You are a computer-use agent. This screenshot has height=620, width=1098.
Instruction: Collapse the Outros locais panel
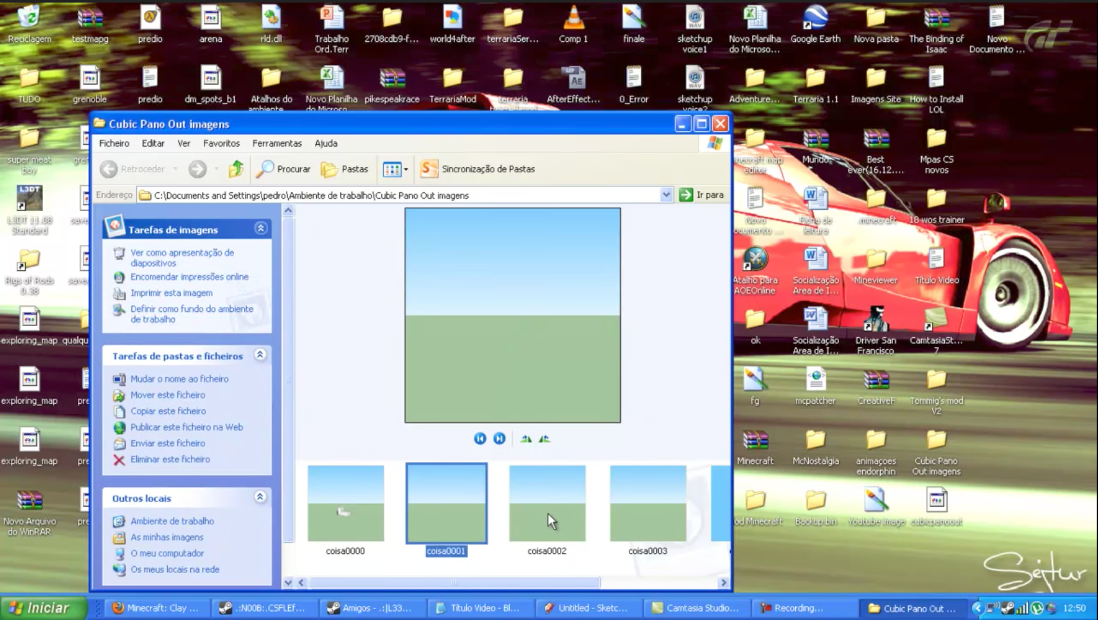(260, 497)
